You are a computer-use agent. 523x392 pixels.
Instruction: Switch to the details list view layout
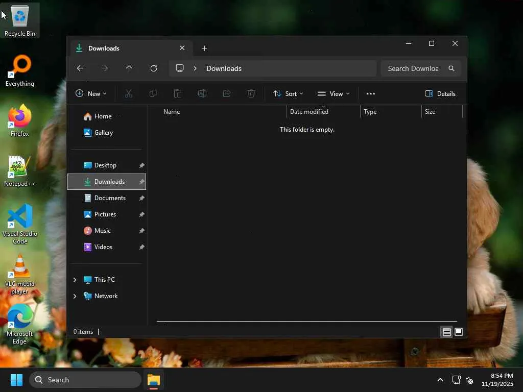(446, 332)
